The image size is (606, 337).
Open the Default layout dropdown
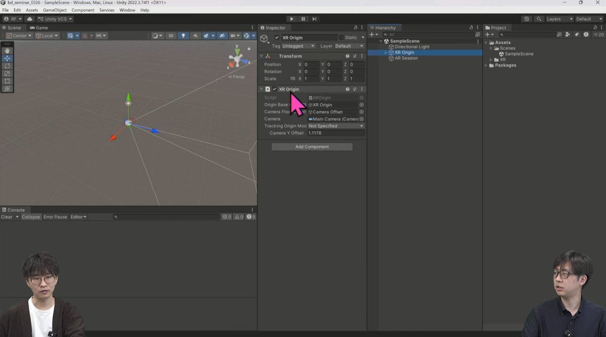point(589,19)
